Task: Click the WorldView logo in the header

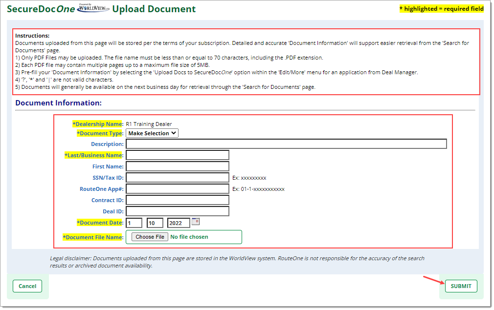Action: pyautogui.click(x=93, y=8)
